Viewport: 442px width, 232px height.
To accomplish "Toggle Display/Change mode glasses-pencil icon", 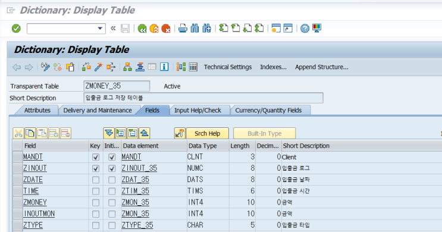I will coord(45,67).
